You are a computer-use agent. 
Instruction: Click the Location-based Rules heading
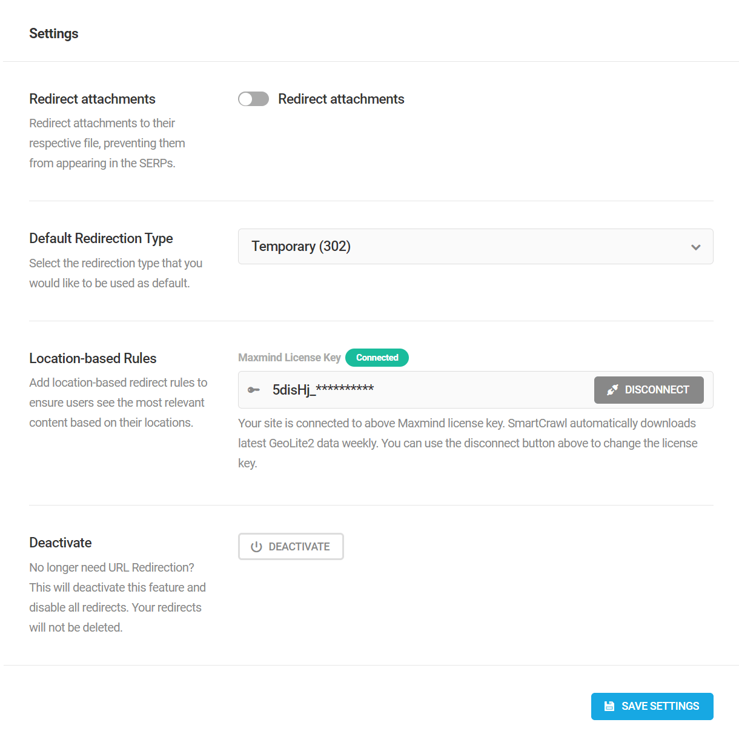pyautogui.click(x=93, y=358)
